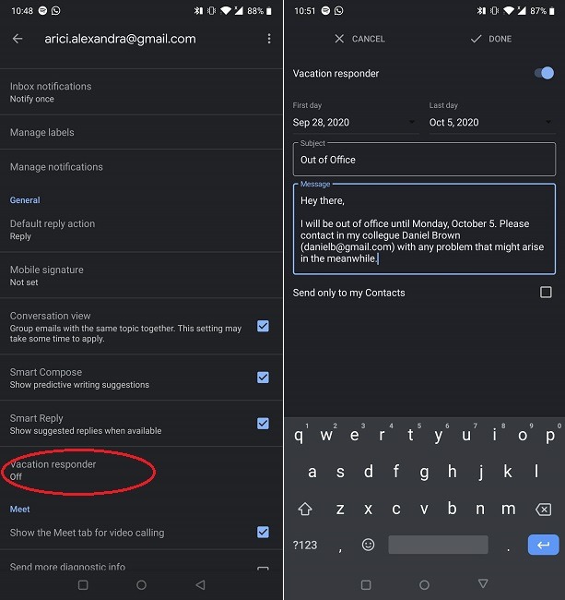The image size is (565, 600).
Task: Tap the DONE button
Action: 491,39
